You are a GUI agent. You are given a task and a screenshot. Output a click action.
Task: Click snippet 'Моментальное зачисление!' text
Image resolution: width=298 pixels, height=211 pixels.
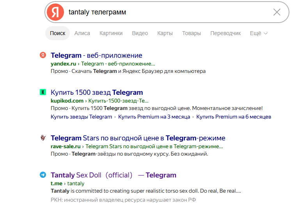point(227,108)
